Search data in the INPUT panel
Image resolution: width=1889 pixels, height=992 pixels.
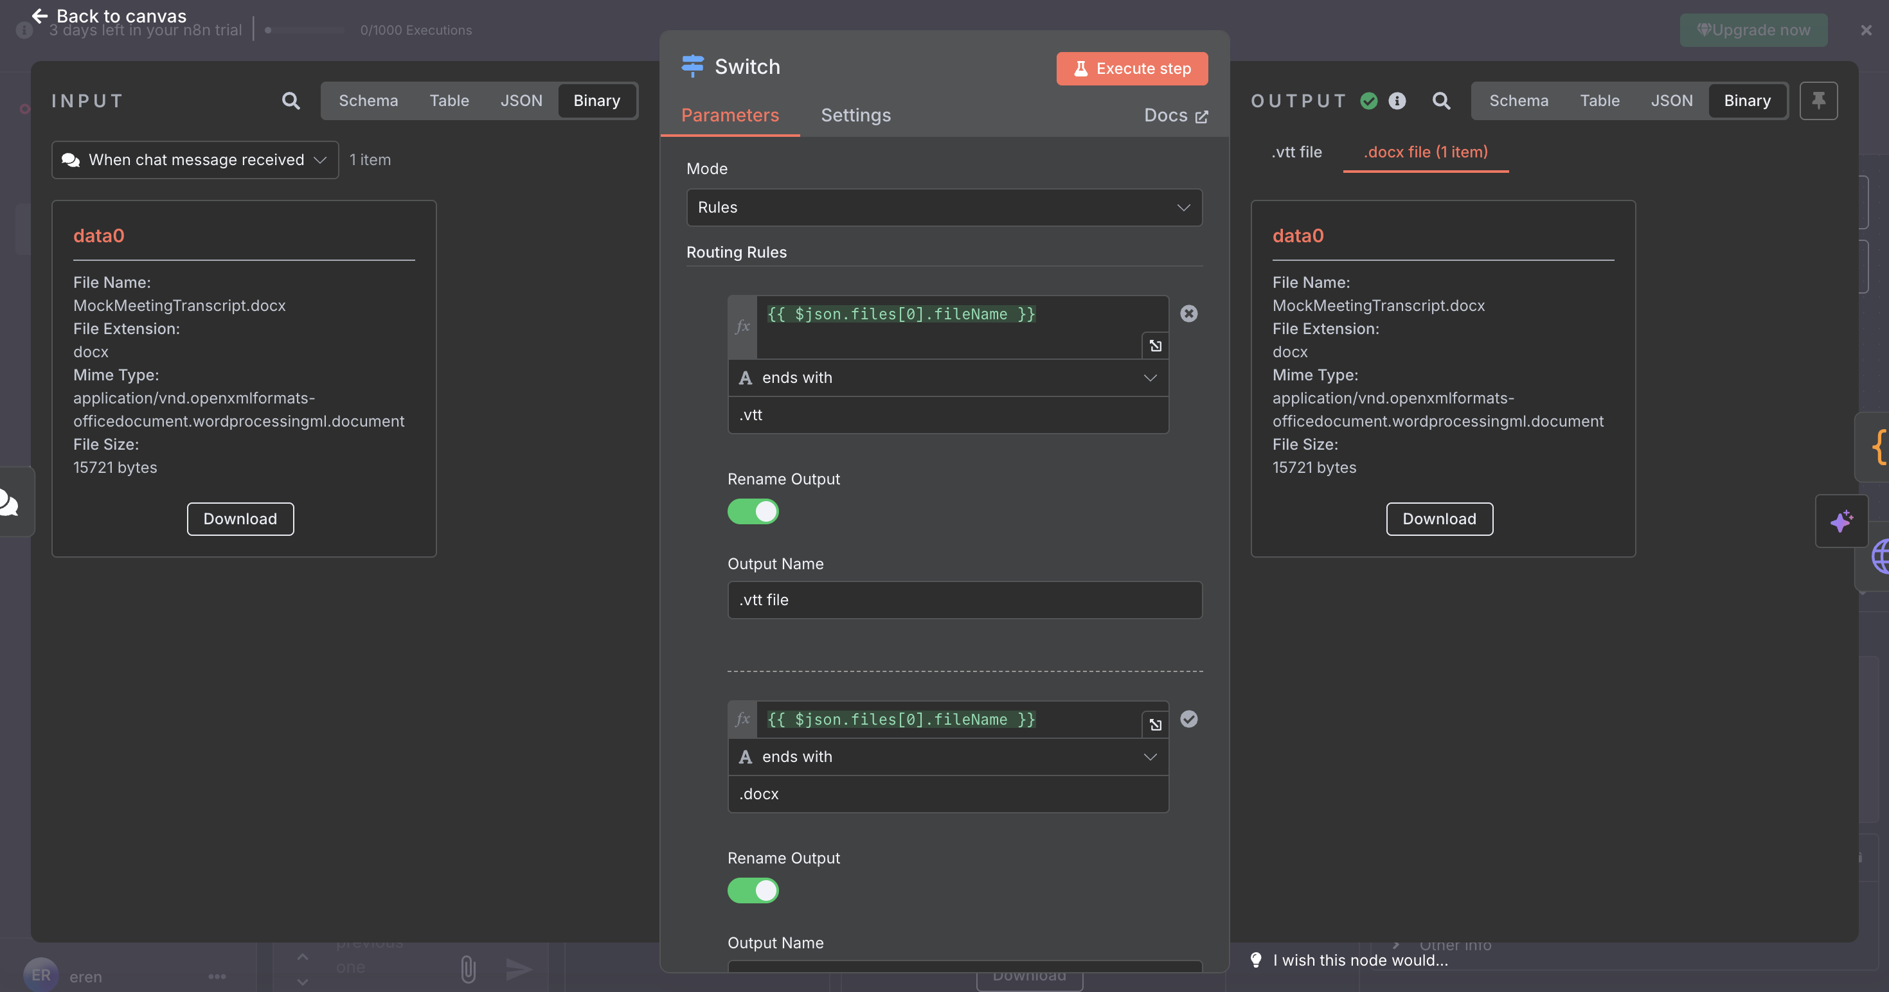pos(291,100)
